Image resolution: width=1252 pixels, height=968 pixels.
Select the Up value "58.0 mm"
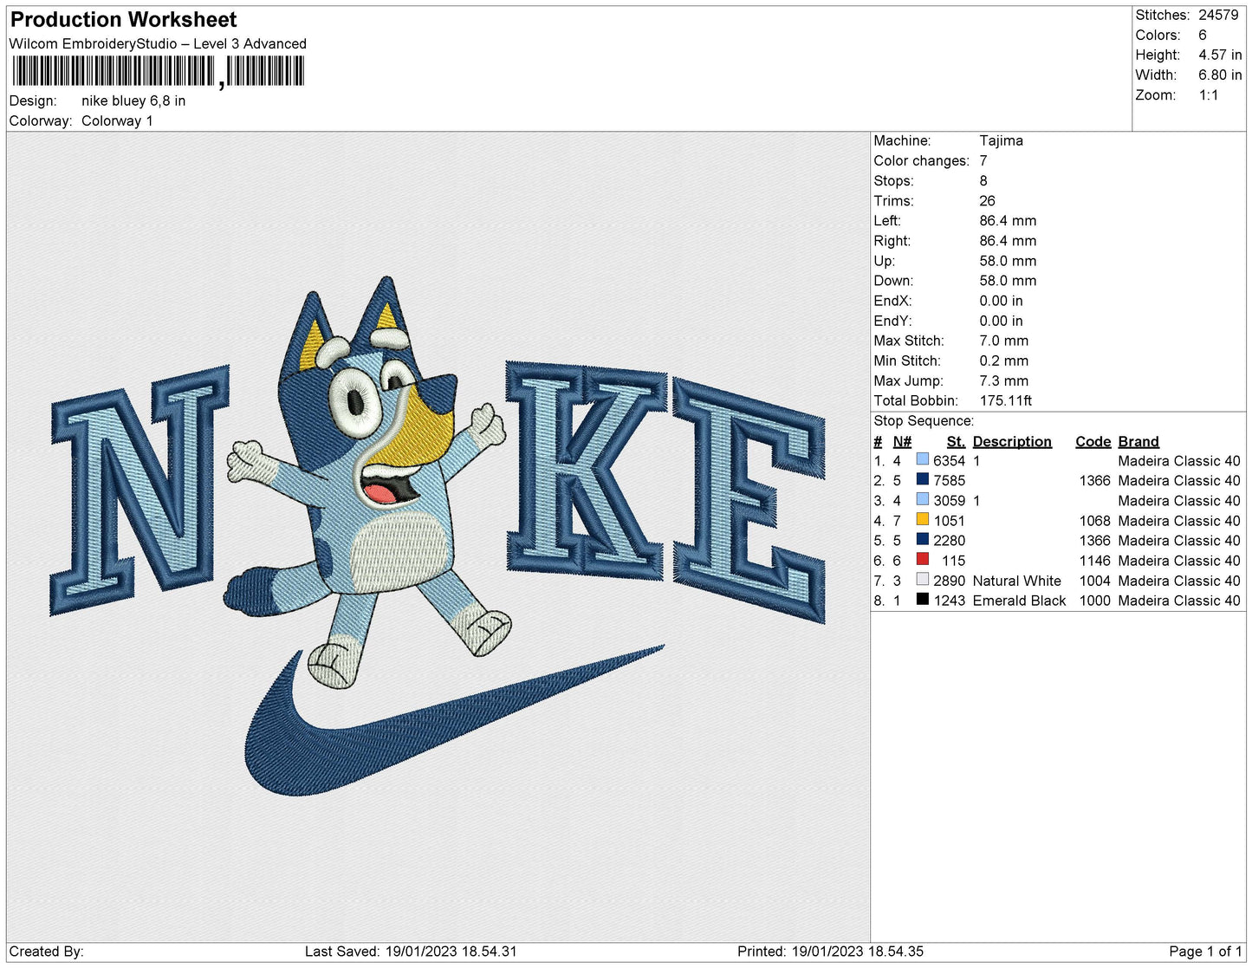tap(1009, 261)
